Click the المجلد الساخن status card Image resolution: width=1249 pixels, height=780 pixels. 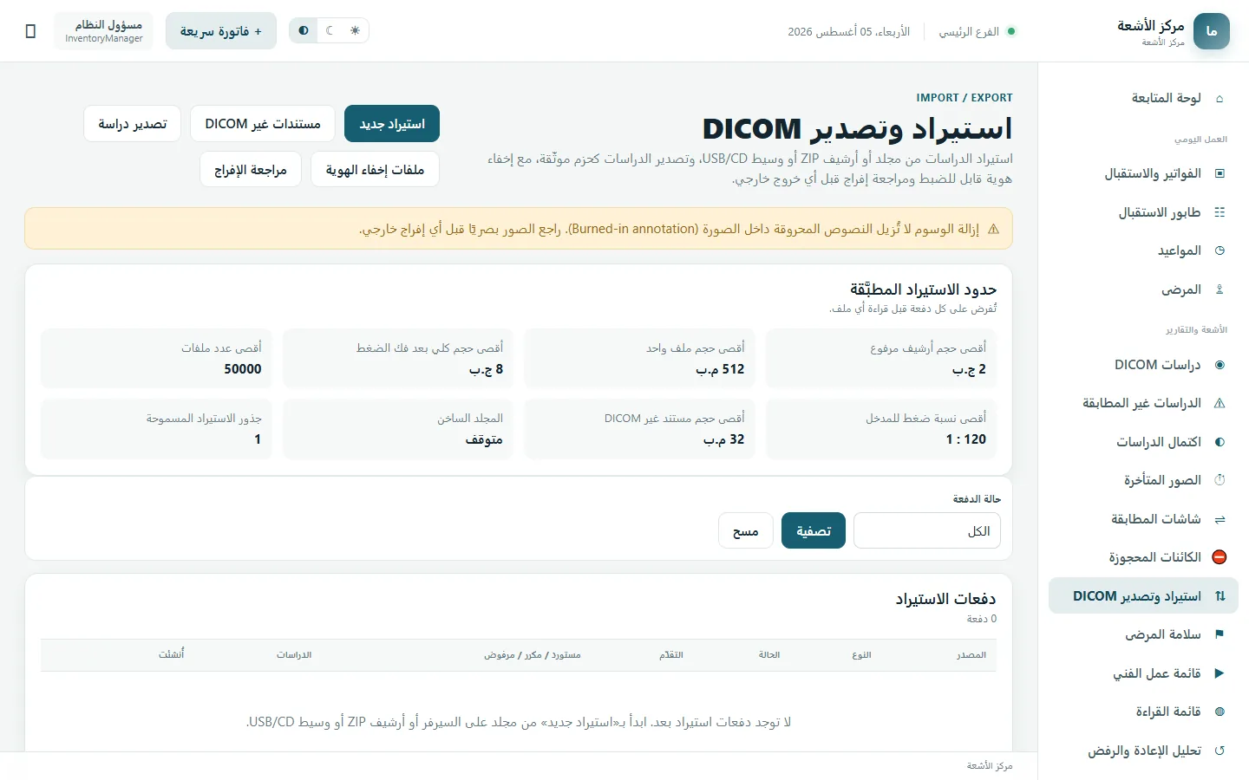pyautogui.click(x=398, y=428)
